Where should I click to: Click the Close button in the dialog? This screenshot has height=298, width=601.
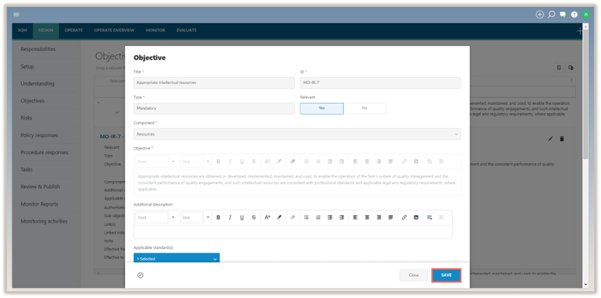414,275
